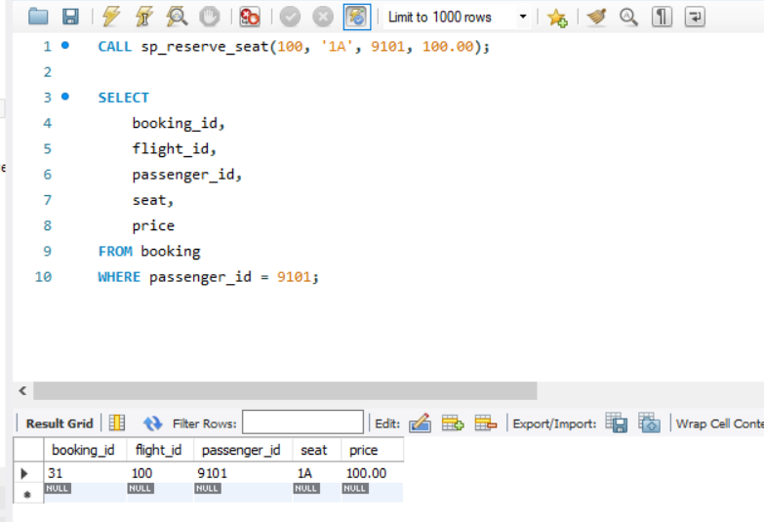Execute statement under cursor lightning icon
This screenshot has height=522, width=764.
point(144,17)
